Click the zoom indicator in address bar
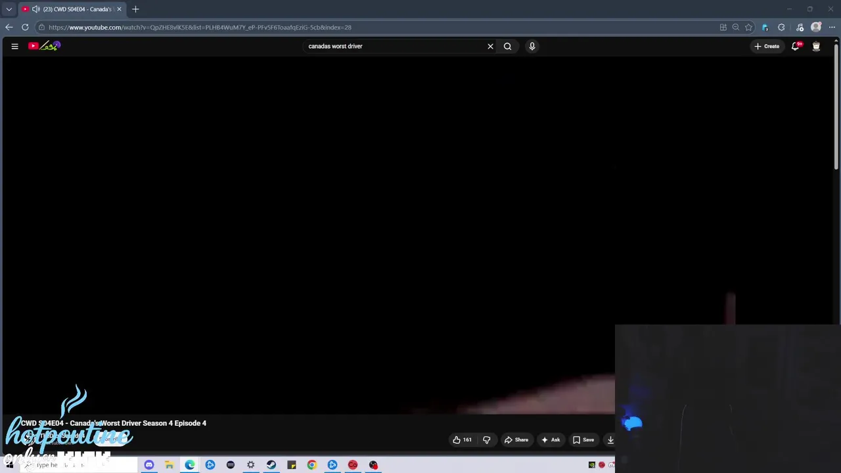 coord(736,27)
